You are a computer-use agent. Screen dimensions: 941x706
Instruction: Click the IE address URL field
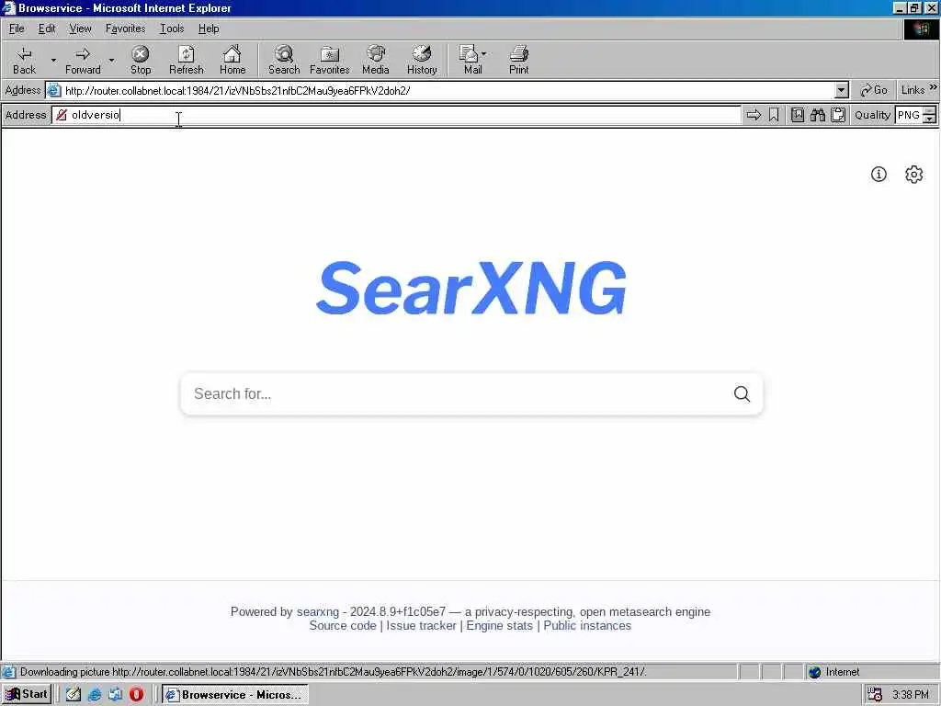[448, 91]
